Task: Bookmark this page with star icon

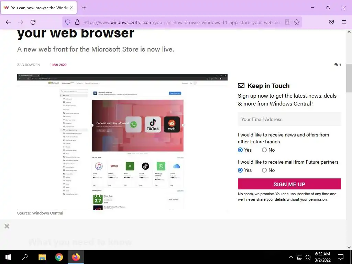Action: 297,22
